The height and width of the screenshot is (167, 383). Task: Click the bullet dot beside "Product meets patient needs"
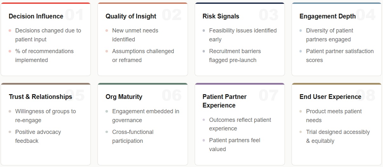tap(300, 111)
